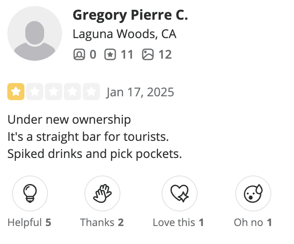Click the "Oh no 1" label
294x244 pixels.
click(253, 223)
